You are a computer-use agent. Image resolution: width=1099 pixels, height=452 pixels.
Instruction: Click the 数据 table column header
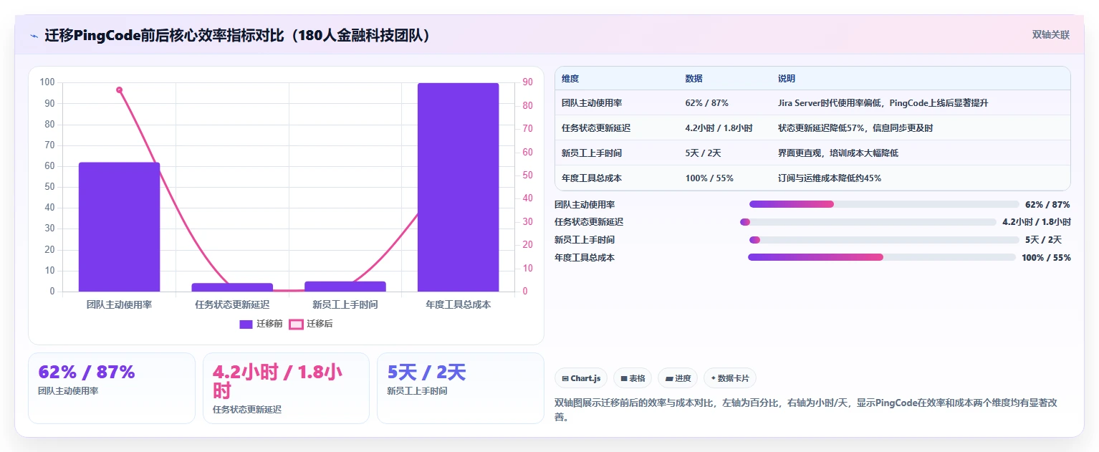coord(694,79)
